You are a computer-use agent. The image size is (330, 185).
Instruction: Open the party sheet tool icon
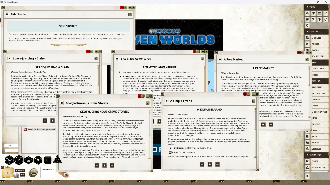(313, 13)
